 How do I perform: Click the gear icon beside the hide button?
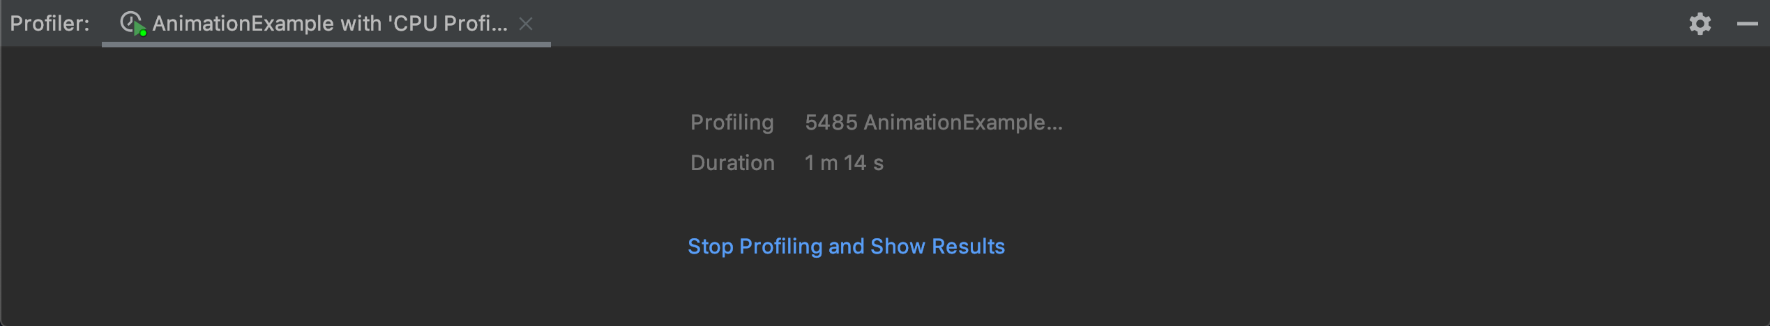click(1700, 24)
